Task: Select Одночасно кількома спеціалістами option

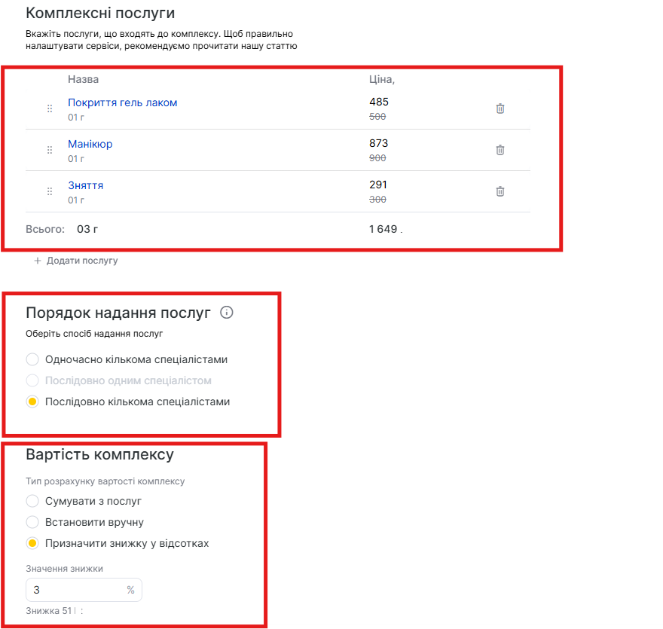Action: [x=32, y=359]
